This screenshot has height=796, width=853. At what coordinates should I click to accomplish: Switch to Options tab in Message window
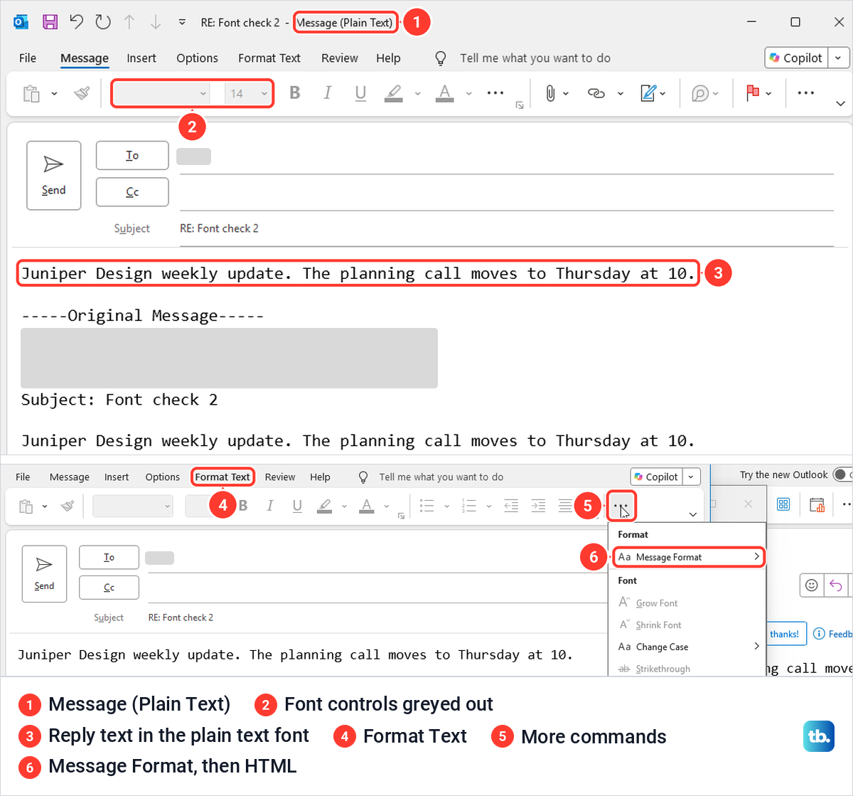point(197,58)
